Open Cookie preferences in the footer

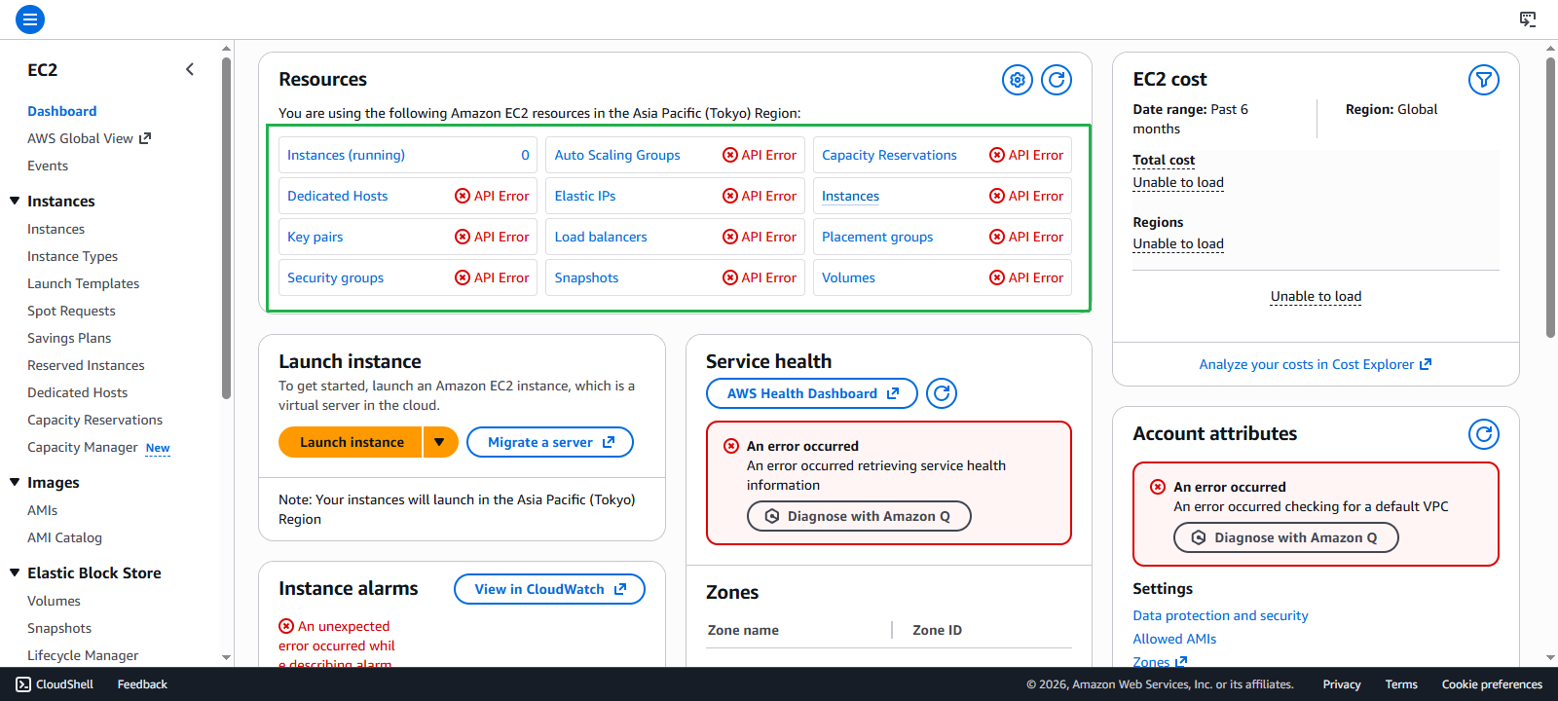1492,684
